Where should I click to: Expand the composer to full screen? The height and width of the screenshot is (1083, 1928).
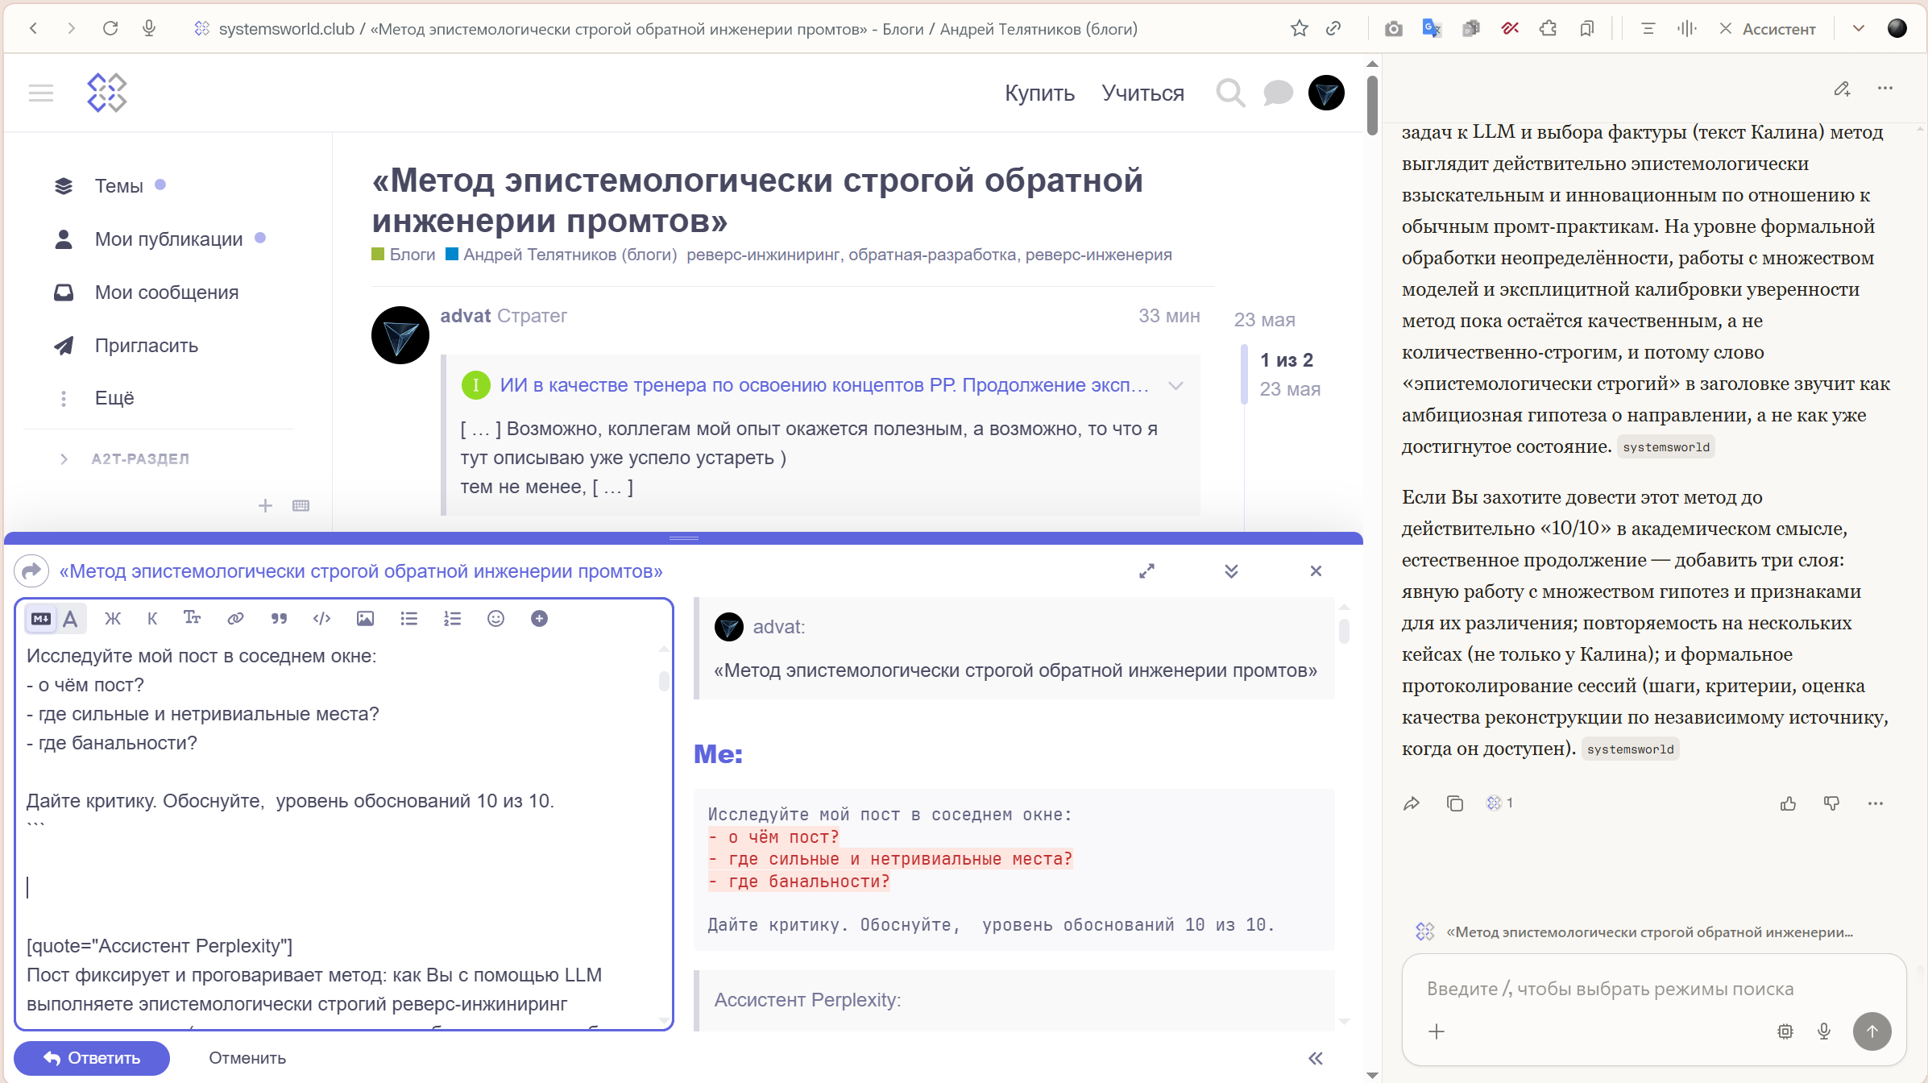tap(1146, 571)
